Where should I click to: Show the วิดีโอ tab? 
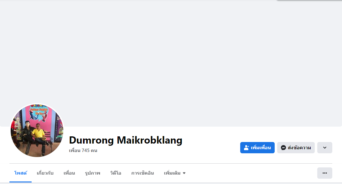pos(116,173)
